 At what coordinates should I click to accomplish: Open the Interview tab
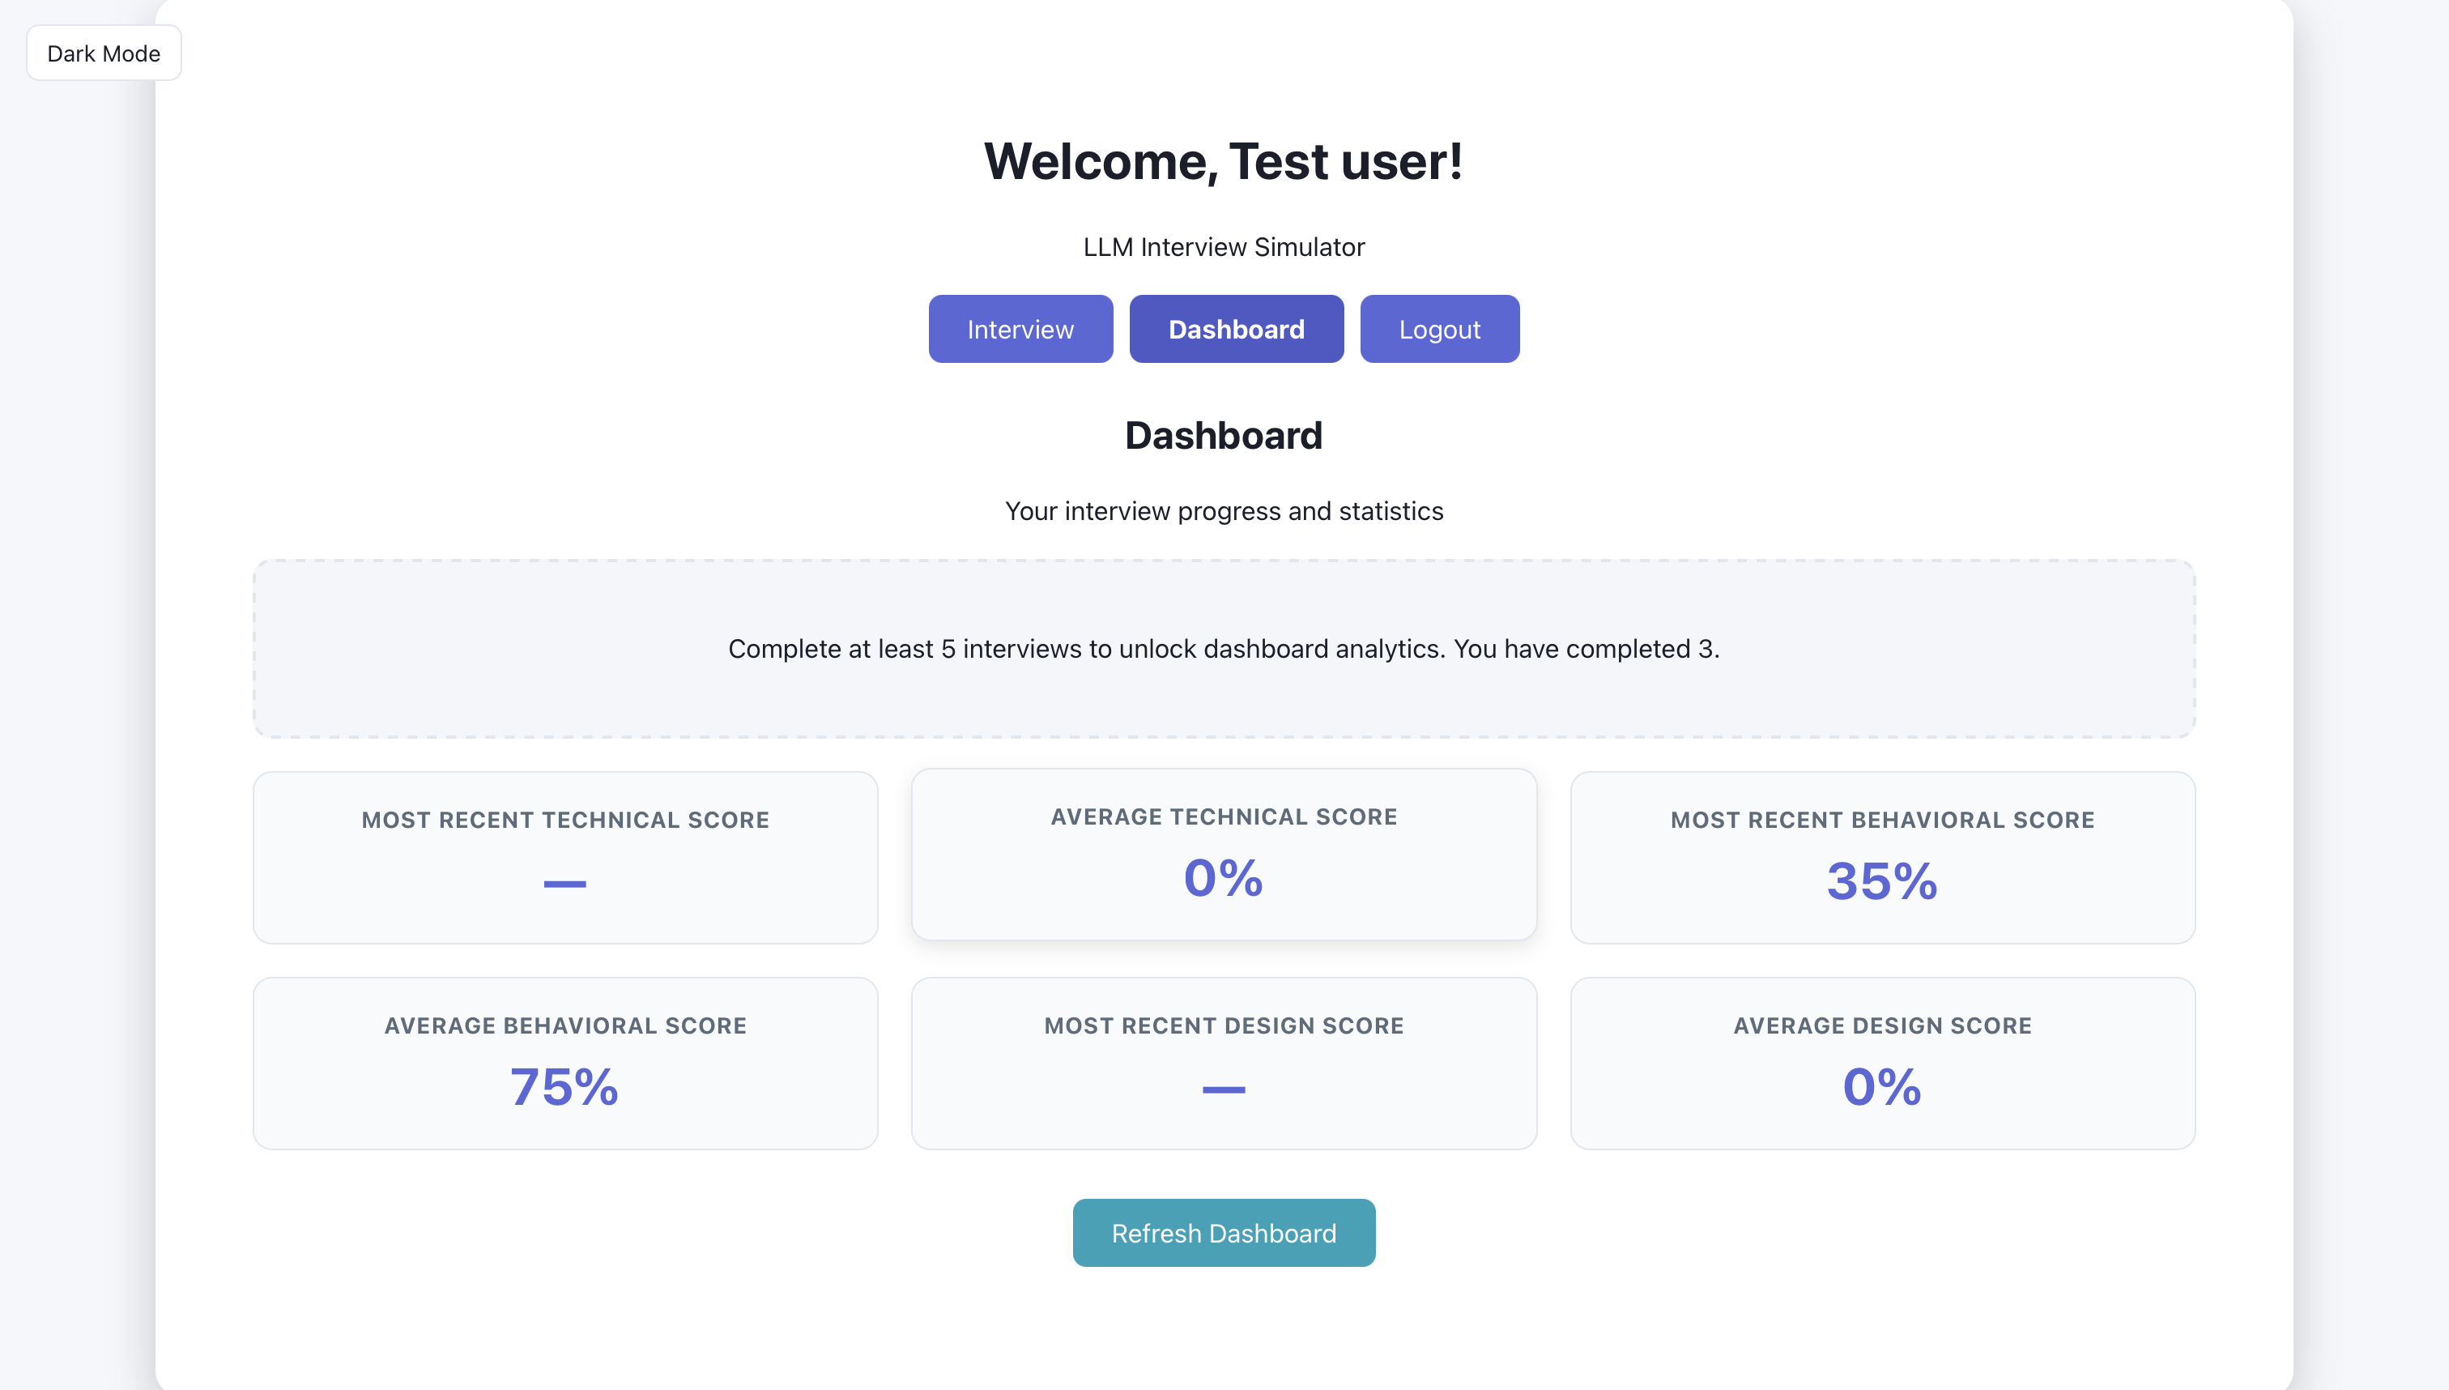point(1020,330)
